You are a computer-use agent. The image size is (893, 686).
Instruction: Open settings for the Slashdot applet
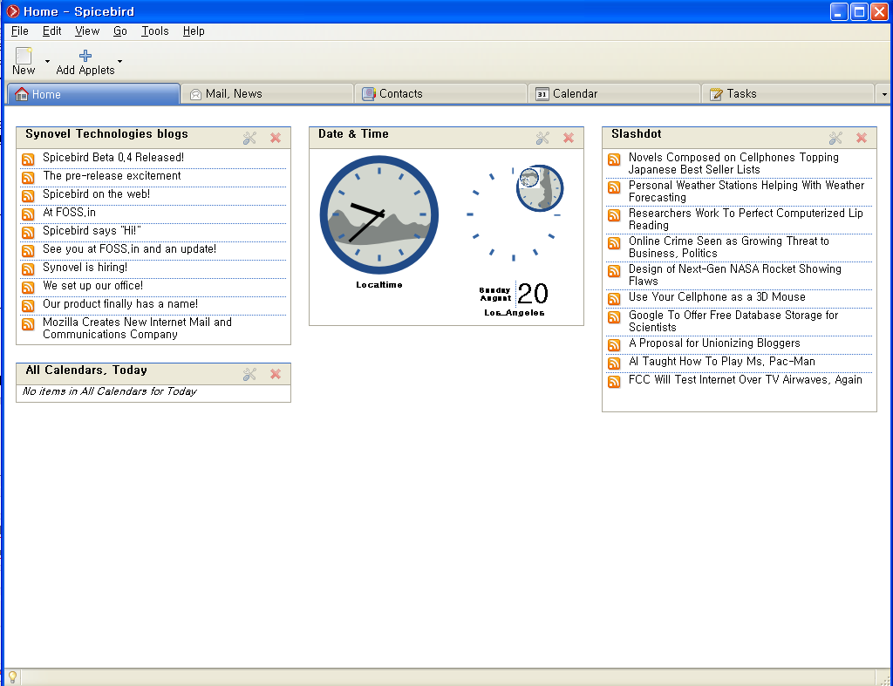coord(835,138)
